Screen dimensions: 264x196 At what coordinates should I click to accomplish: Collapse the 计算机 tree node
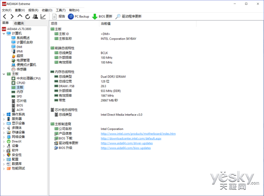point(4,33)
